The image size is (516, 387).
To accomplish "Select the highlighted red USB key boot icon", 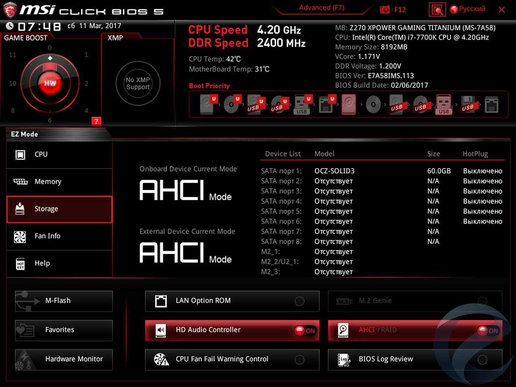I will coord(443,105).
